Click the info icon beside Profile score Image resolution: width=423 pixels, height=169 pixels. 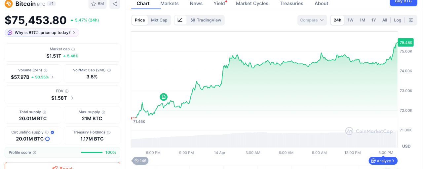click(34, 152)
